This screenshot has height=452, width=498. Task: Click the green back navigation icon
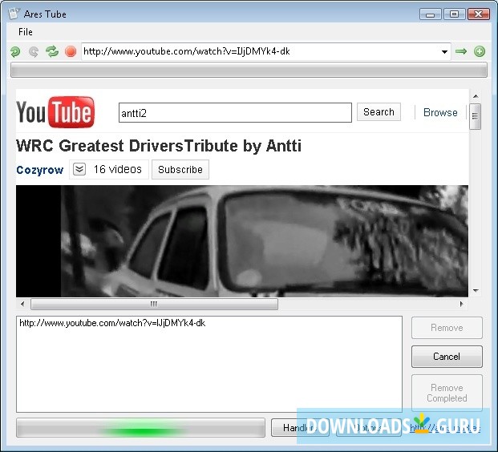coord(15,51)
